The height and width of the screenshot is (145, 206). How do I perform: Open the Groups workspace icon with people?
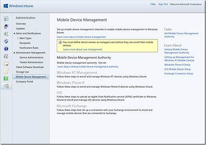click(6, 27)
